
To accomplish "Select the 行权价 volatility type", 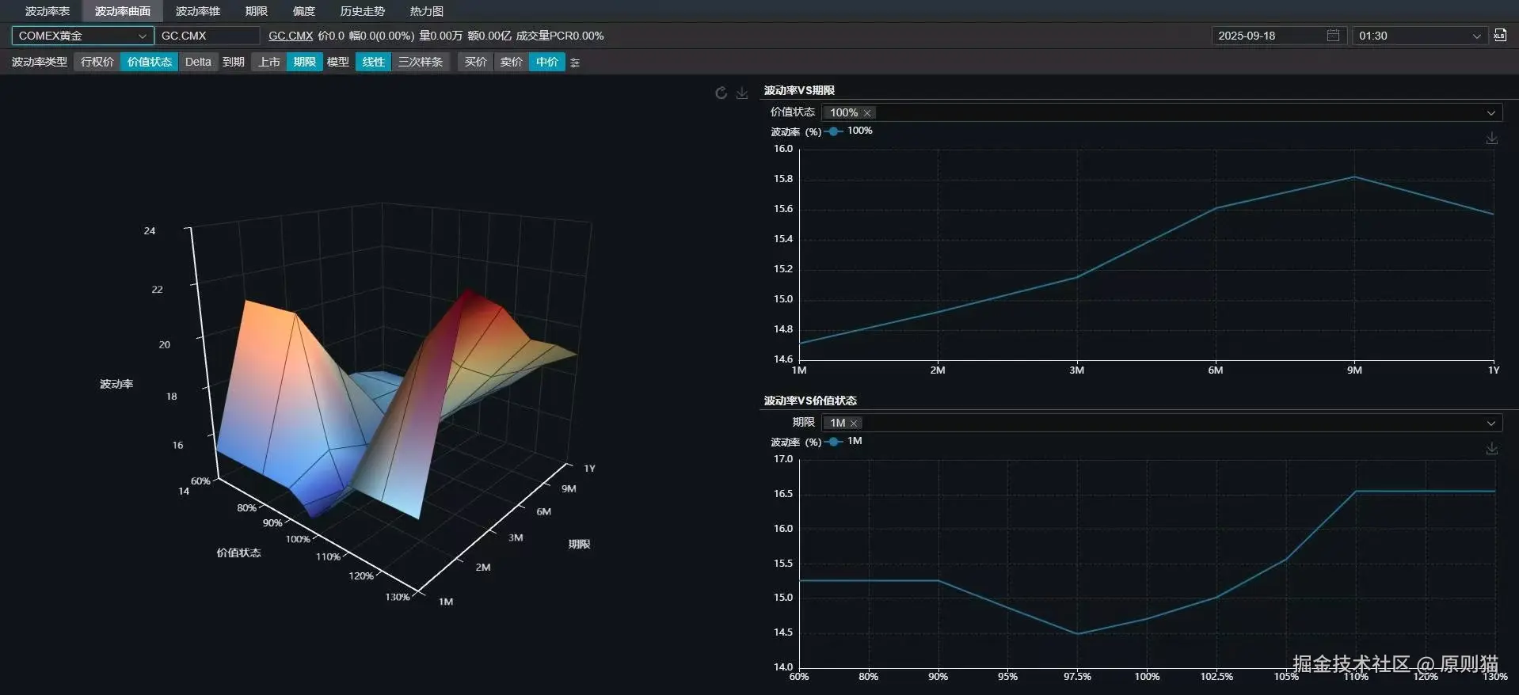I will coord(97,62).
